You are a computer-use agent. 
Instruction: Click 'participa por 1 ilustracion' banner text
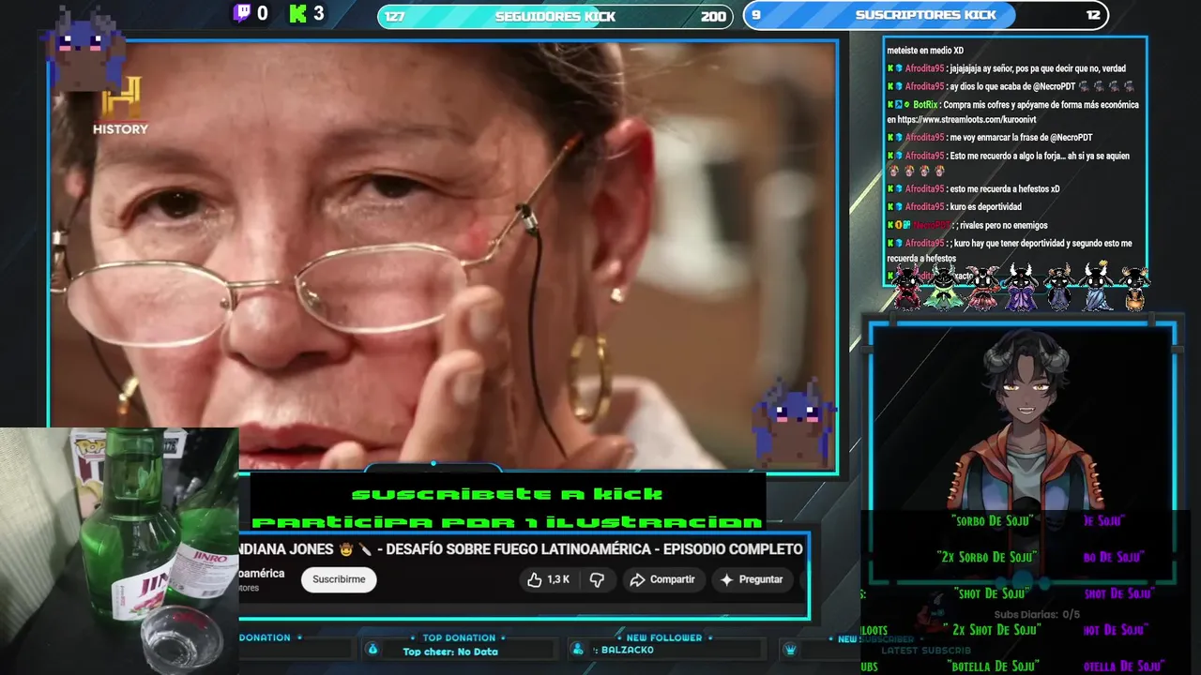click(x=508, y=522)
